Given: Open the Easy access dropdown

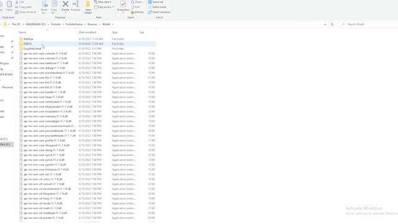Looking at the screenshot, I should 104,7.
